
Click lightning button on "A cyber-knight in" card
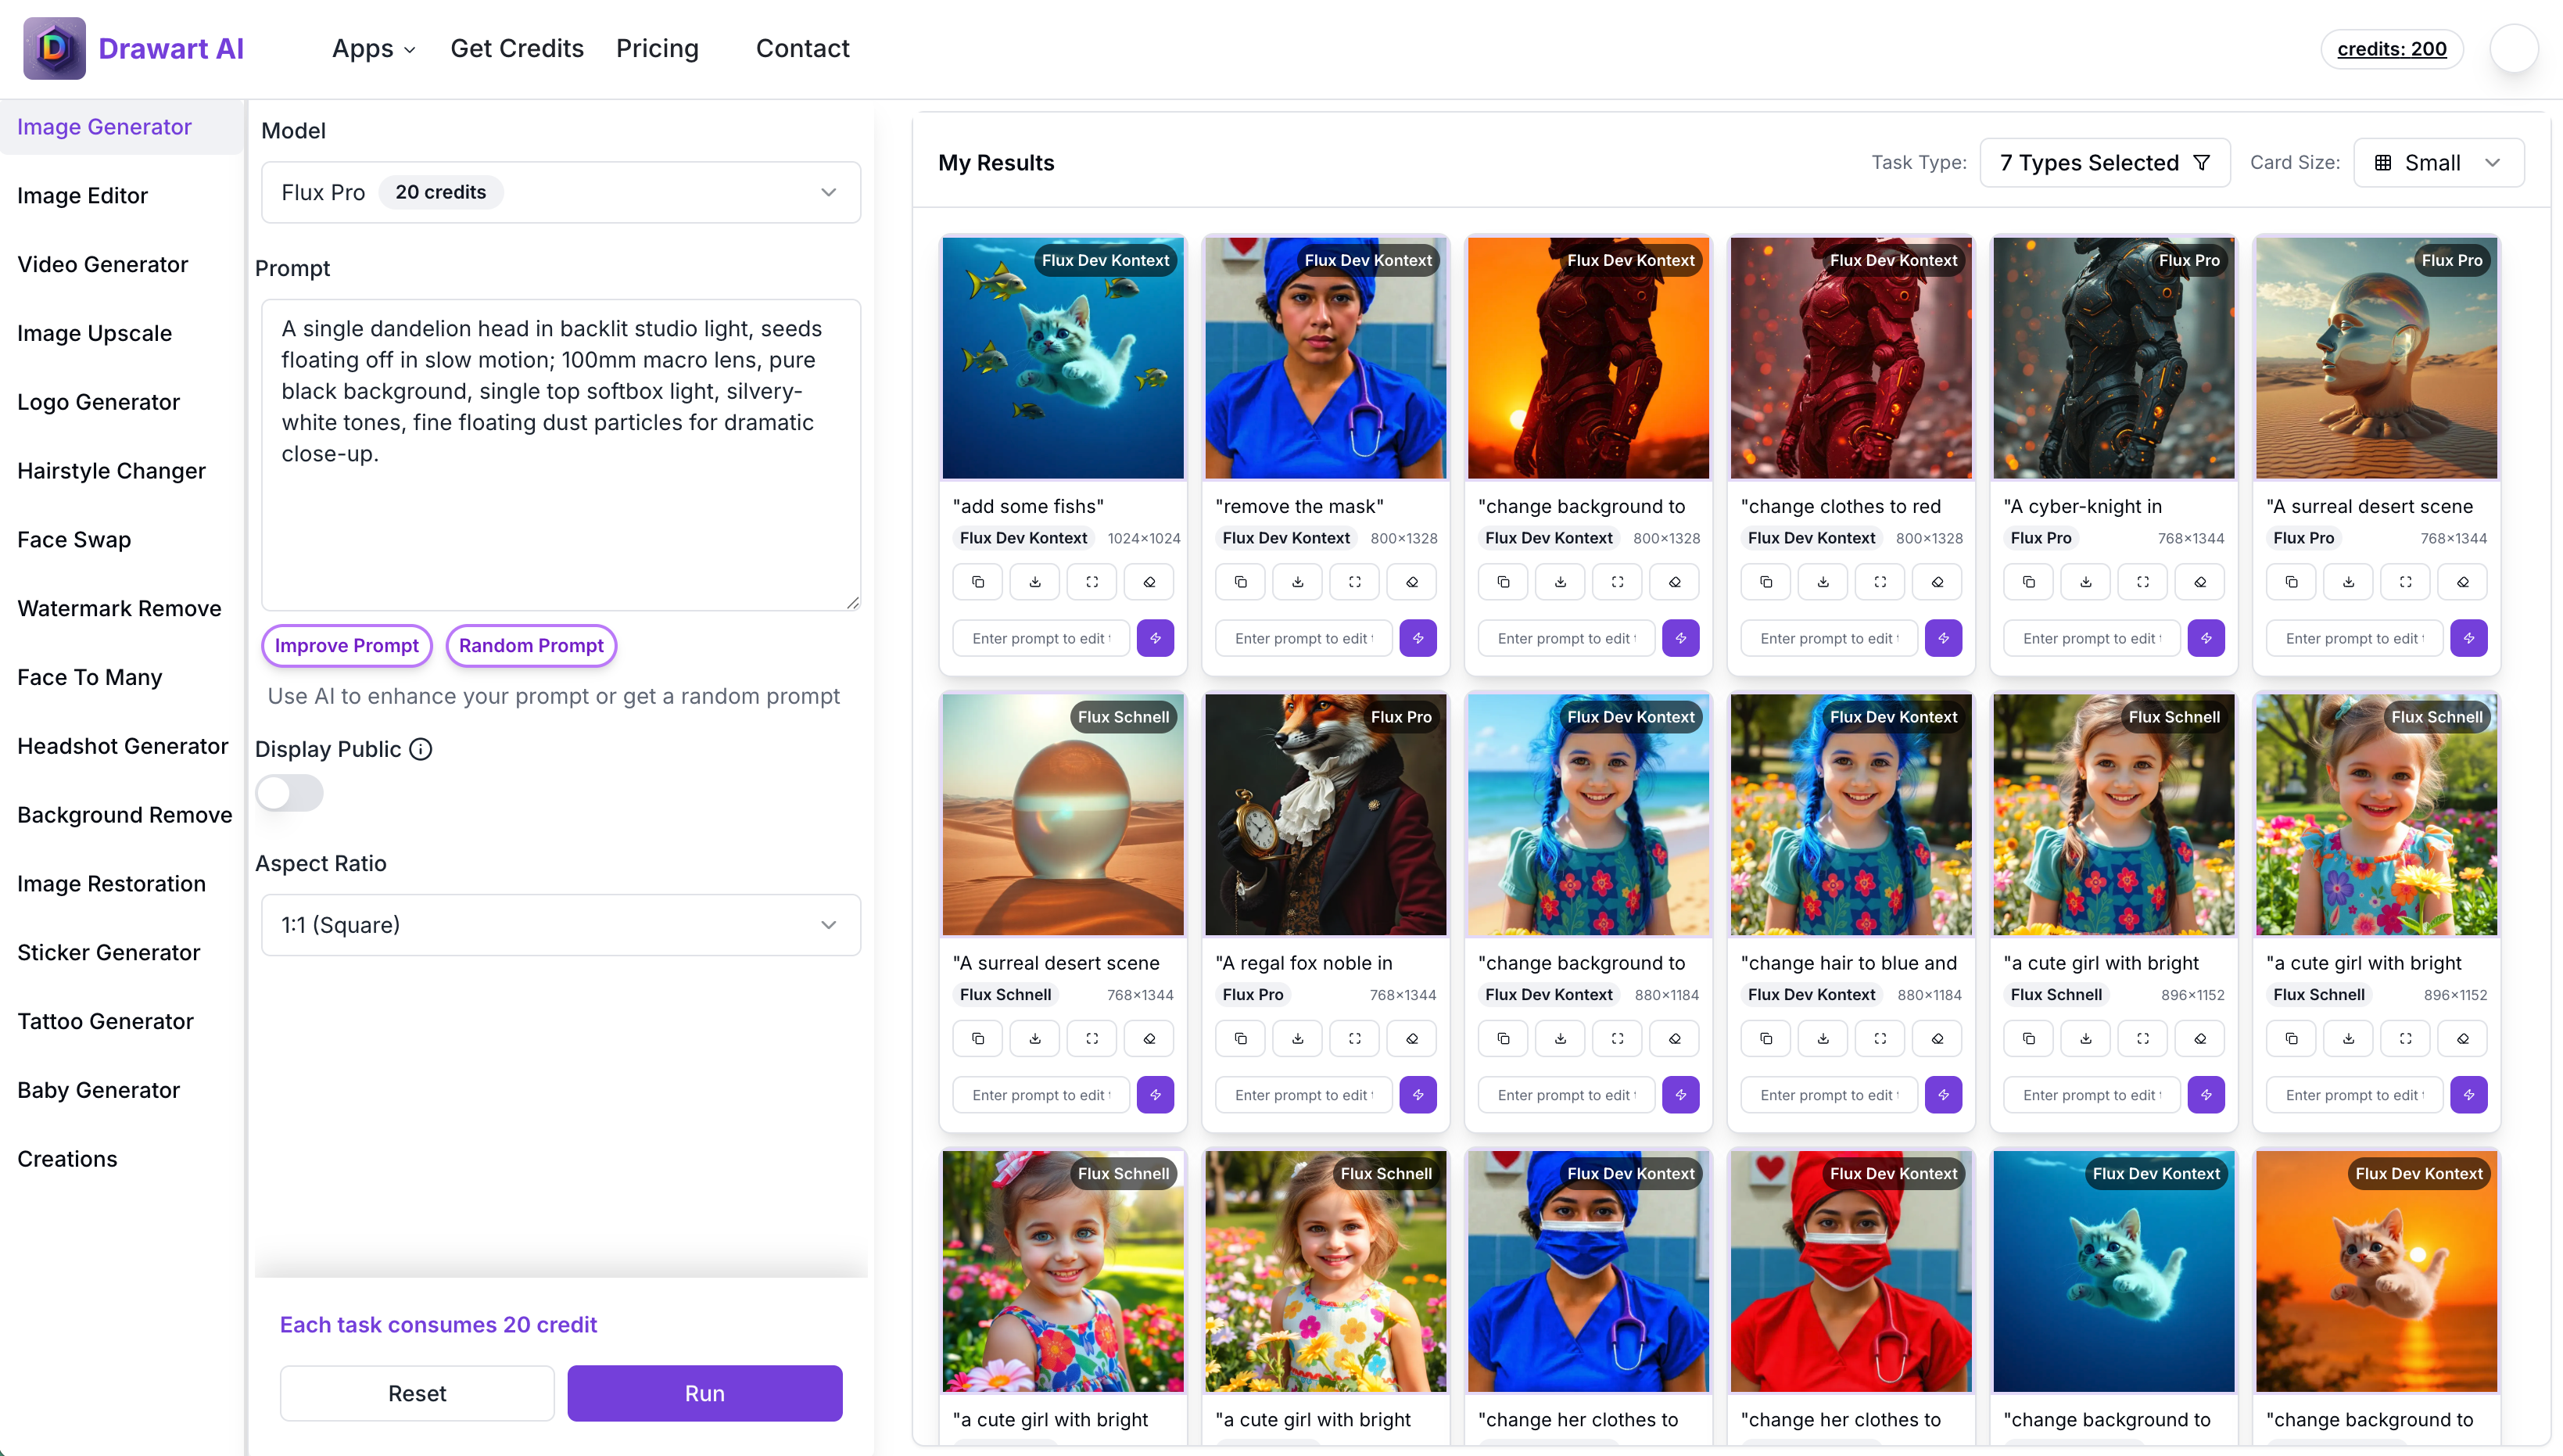[x=2206, y=638]
